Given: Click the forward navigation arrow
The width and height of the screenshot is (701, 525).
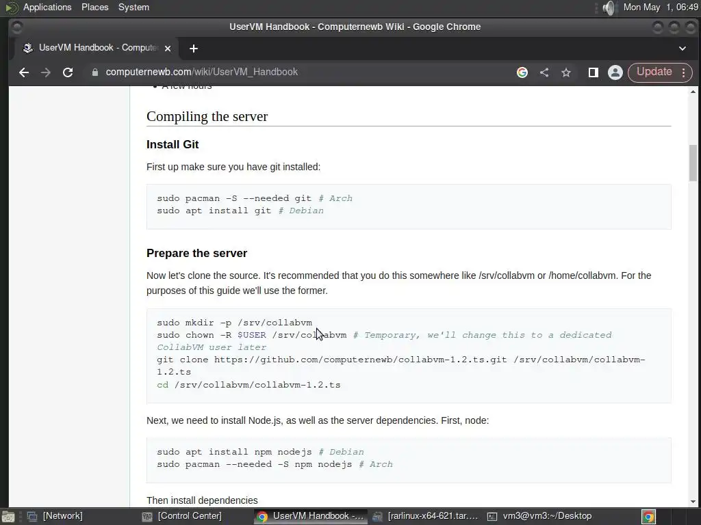Looking at the screenshot, I should tap(46, 72).
